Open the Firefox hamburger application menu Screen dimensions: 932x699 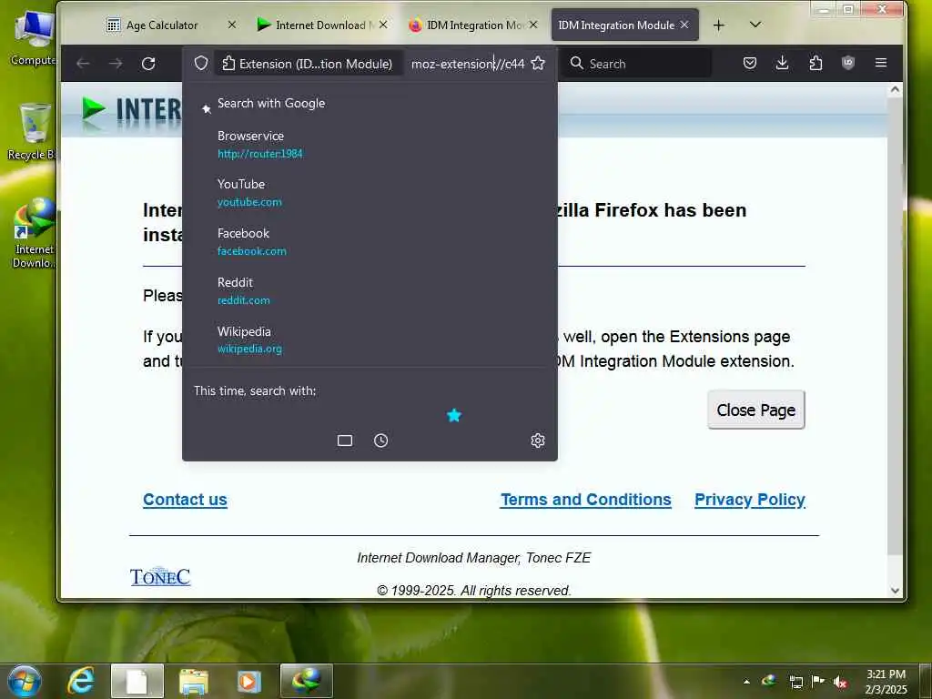881,63
